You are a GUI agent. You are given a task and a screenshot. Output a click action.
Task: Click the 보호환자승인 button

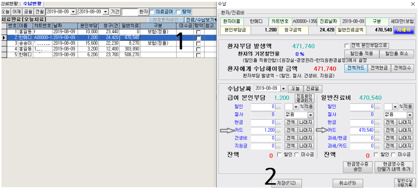pyautogui.click(x=166, y=20)
